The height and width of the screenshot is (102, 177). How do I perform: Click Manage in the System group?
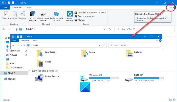80,20
